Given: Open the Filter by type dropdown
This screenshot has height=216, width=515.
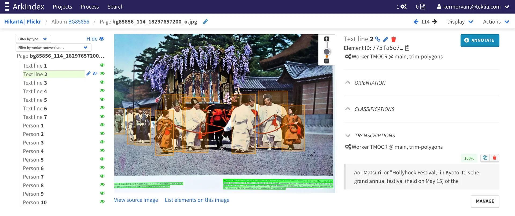Looking at the screenshot, I should tap(33, 39).
